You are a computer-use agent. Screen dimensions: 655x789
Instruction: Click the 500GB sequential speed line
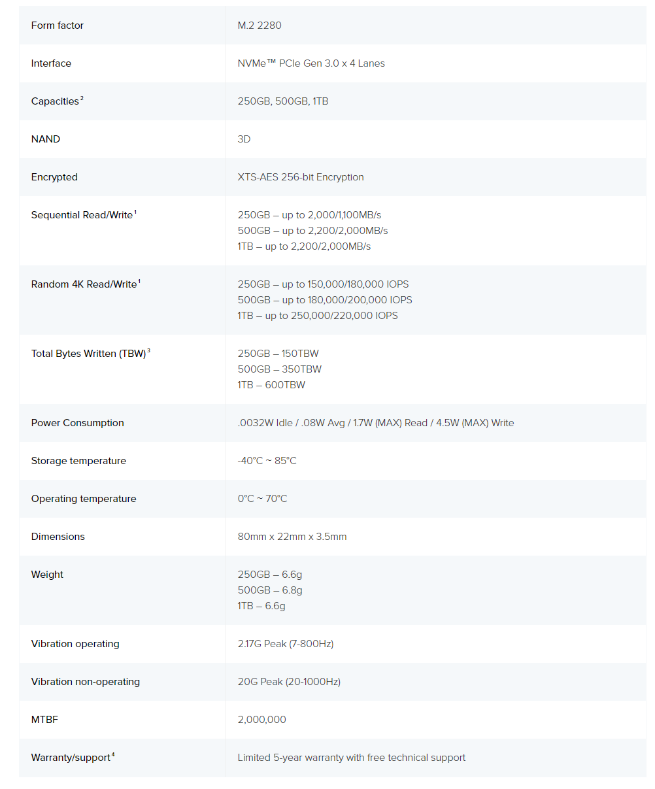pyautogui.click(x=312, y=231)
